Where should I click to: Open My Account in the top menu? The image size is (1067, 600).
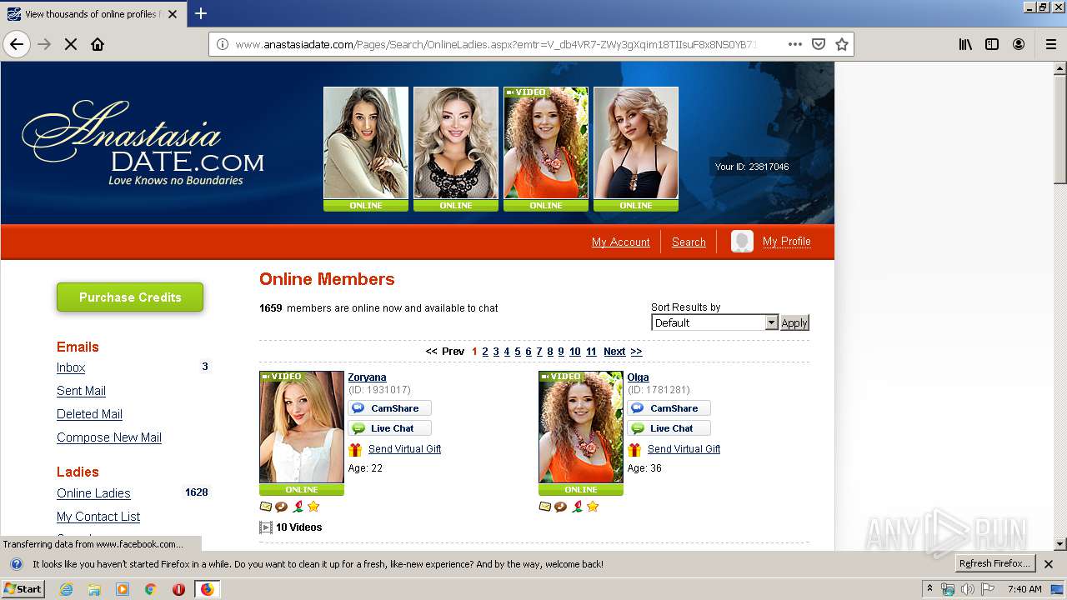pyautogui.click(x=620, y=242)
